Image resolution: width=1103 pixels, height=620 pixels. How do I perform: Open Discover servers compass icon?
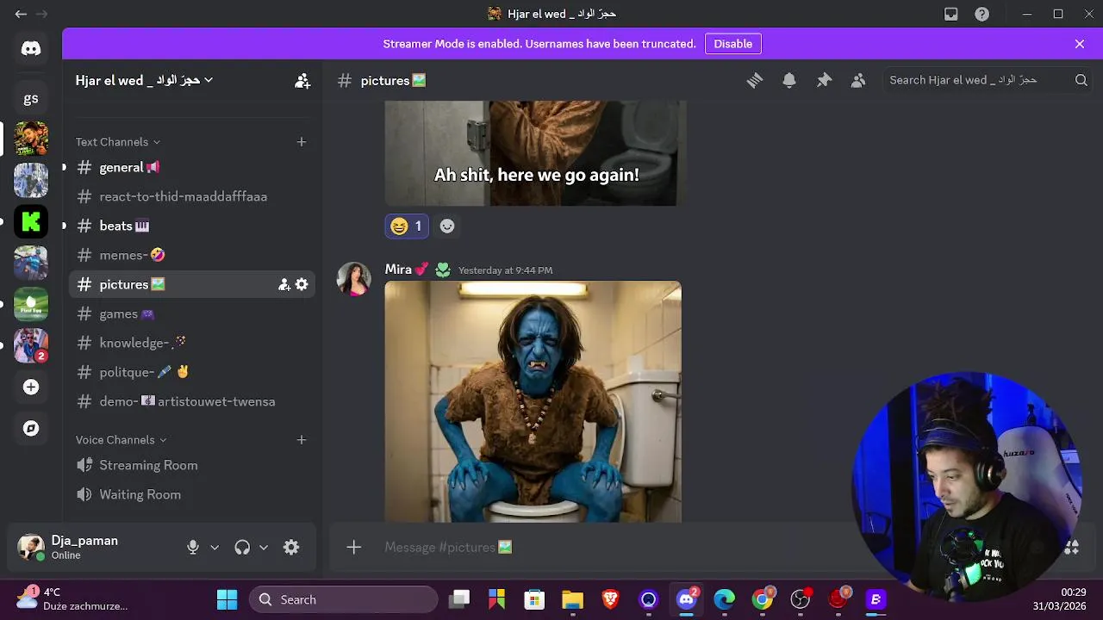(x=31, y=428)
